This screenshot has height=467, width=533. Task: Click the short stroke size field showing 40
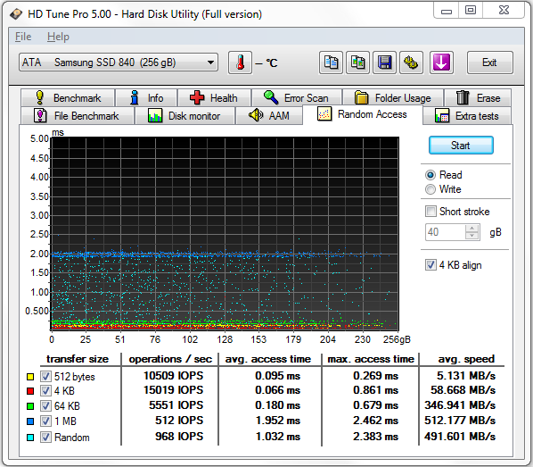(445, 232)
